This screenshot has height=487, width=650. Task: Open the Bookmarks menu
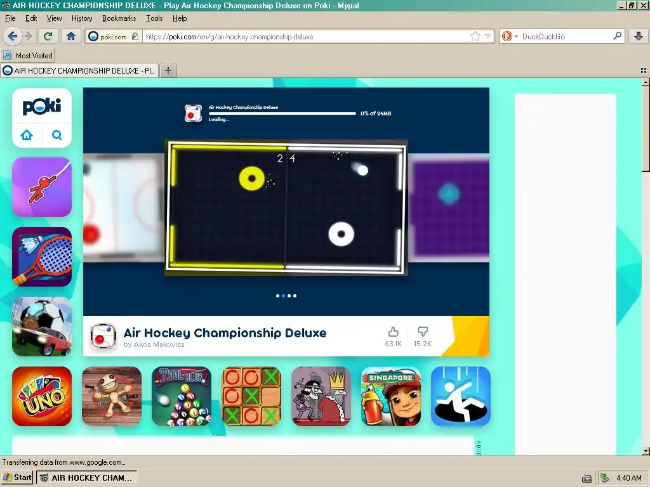coord(119,18)
